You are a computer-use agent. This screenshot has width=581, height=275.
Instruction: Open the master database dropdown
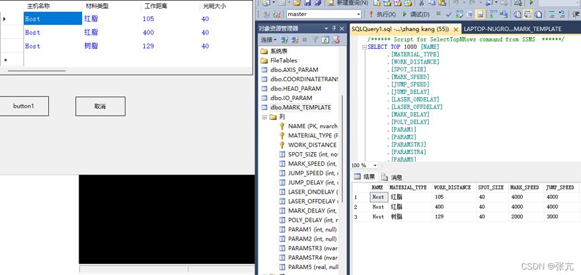[358, 14]
